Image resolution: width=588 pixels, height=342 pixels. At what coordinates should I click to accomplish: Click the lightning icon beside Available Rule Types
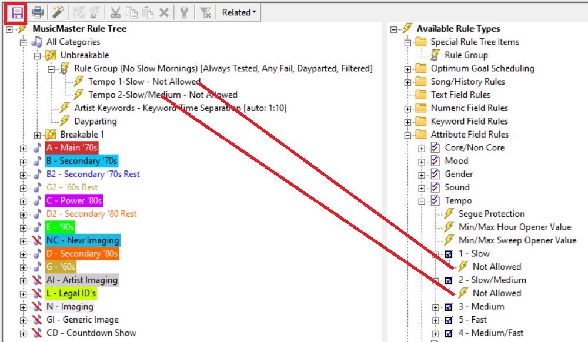coord(407,28)
